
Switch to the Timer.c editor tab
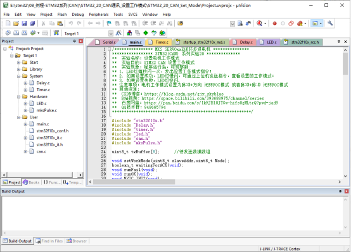point(159,42)
